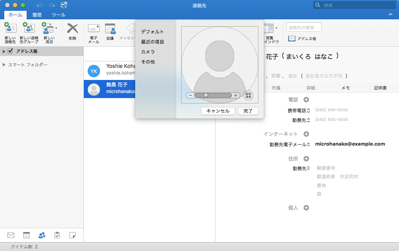The width and height of the screenshot is (399, 251).
Task: Open Tasks view in bottom navigation
Action: pos(57,235)
